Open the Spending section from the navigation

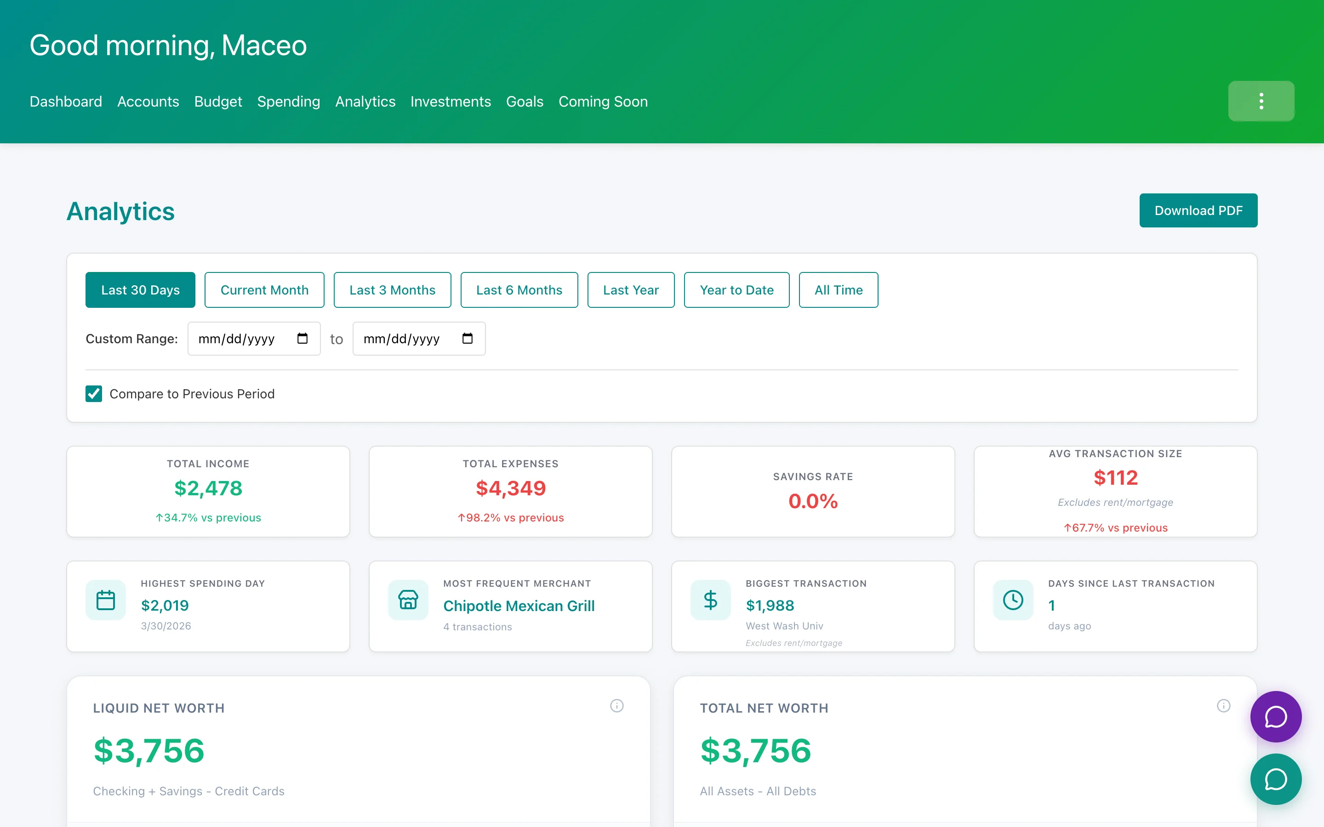pyautogui.click(x=288, y=102)
